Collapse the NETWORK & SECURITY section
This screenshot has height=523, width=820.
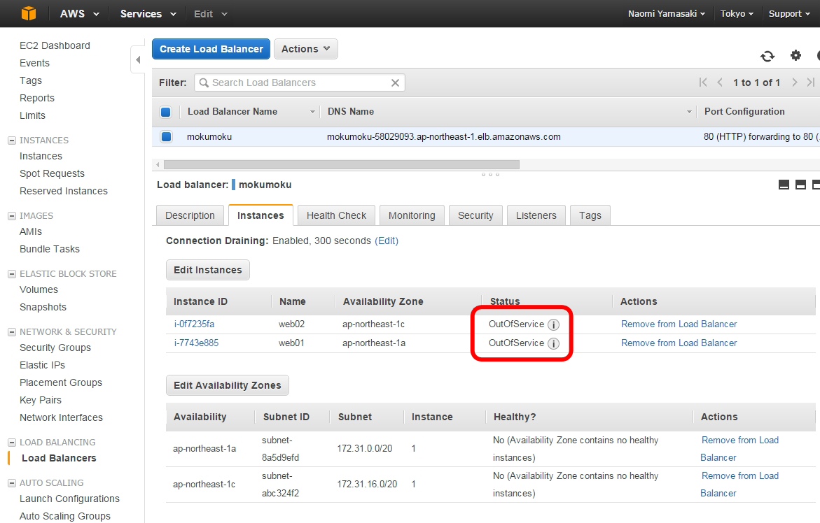[x=11, y=332]
